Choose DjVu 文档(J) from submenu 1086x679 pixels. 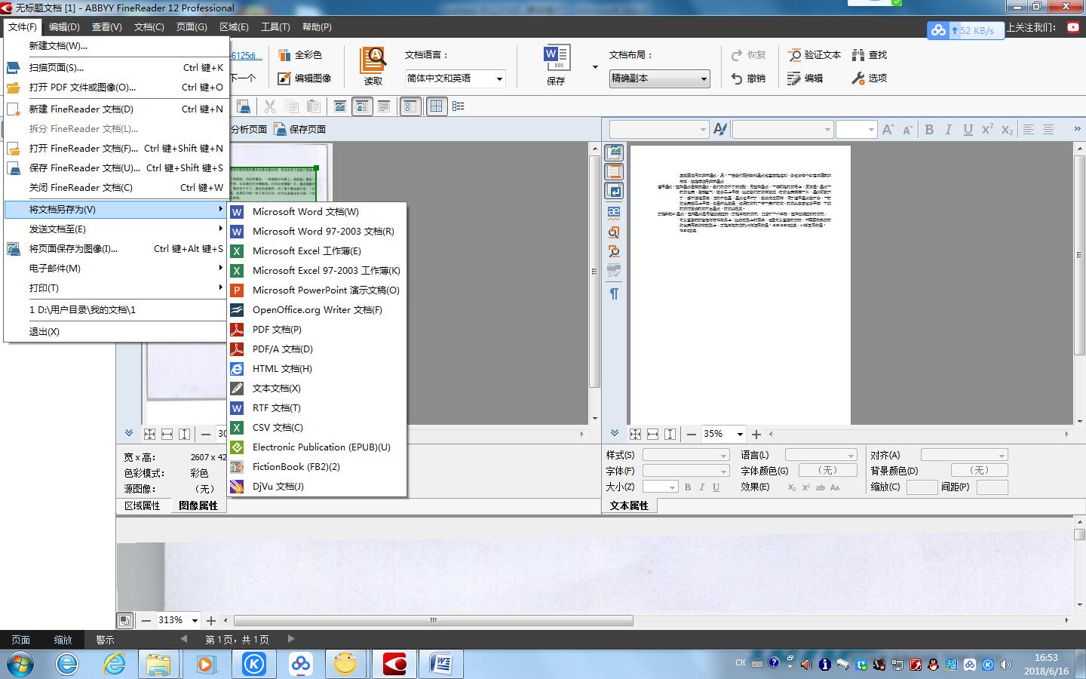coord(317,487)
